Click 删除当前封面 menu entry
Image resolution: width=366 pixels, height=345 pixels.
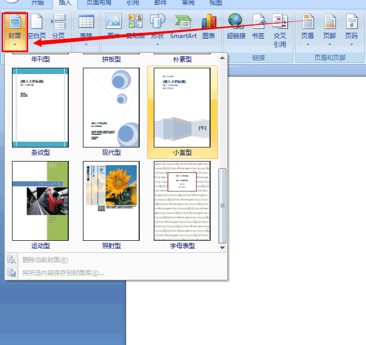tap(45, 260)
